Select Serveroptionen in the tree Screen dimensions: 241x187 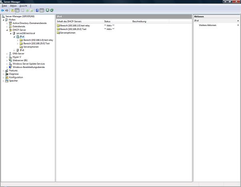[x=31, y=47]
